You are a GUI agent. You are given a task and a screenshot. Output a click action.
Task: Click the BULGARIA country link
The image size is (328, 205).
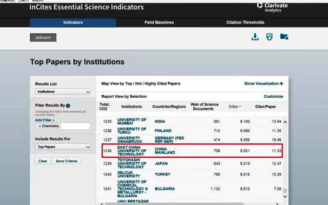point(165,189)
